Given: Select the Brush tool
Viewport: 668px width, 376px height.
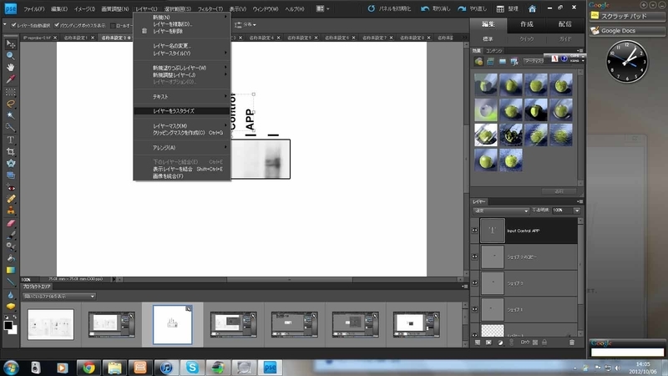Looking at the screenshot, I should [x=11, y=235].
